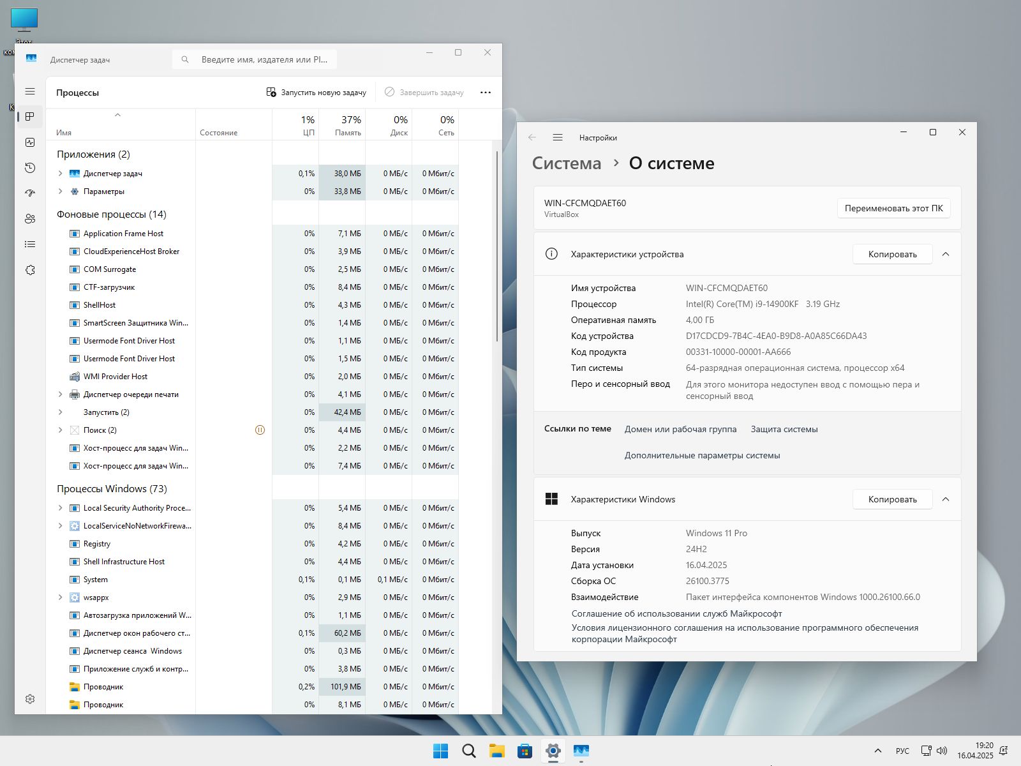Expand the Параметры app row

tap(61, 191)
